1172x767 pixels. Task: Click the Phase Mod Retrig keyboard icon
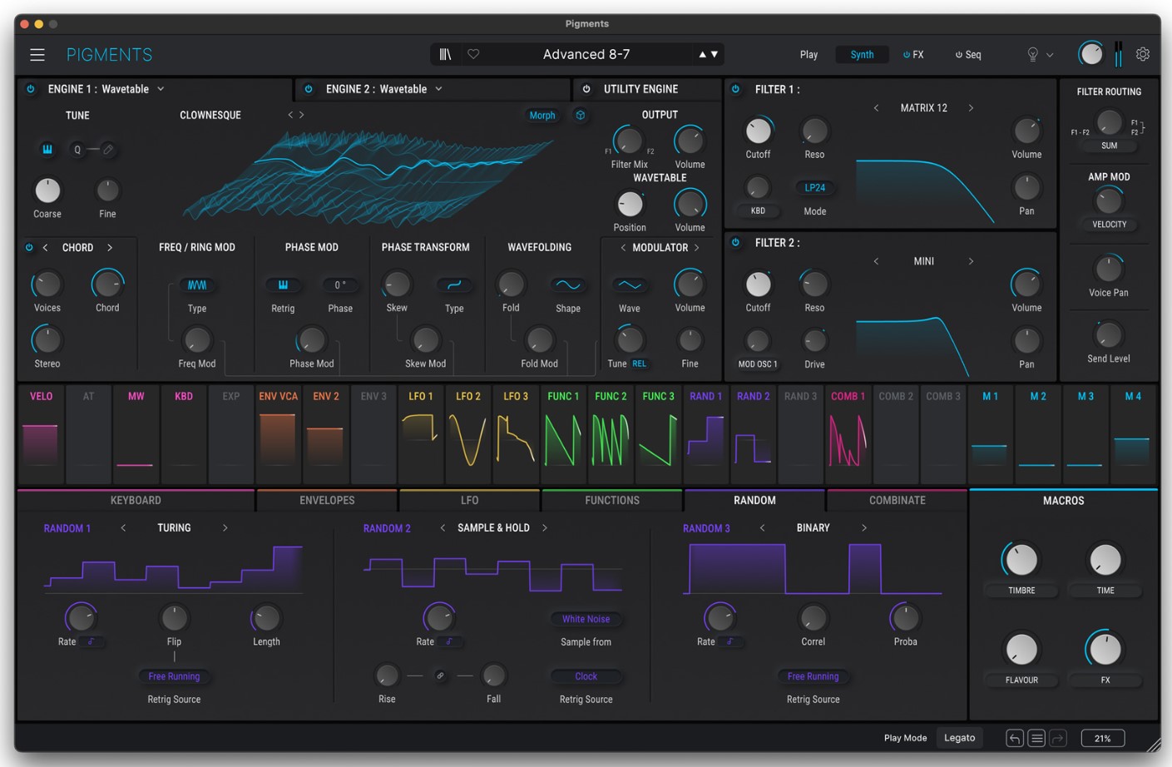pos(283,285)
